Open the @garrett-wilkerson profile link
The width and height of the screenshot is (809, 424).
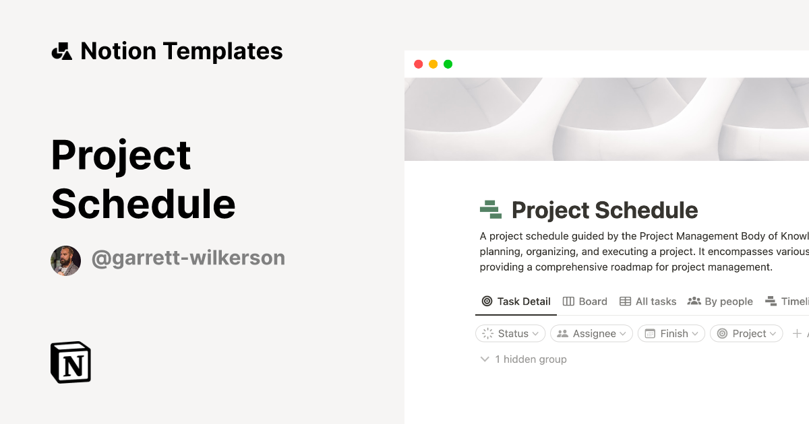coord(189,258)
